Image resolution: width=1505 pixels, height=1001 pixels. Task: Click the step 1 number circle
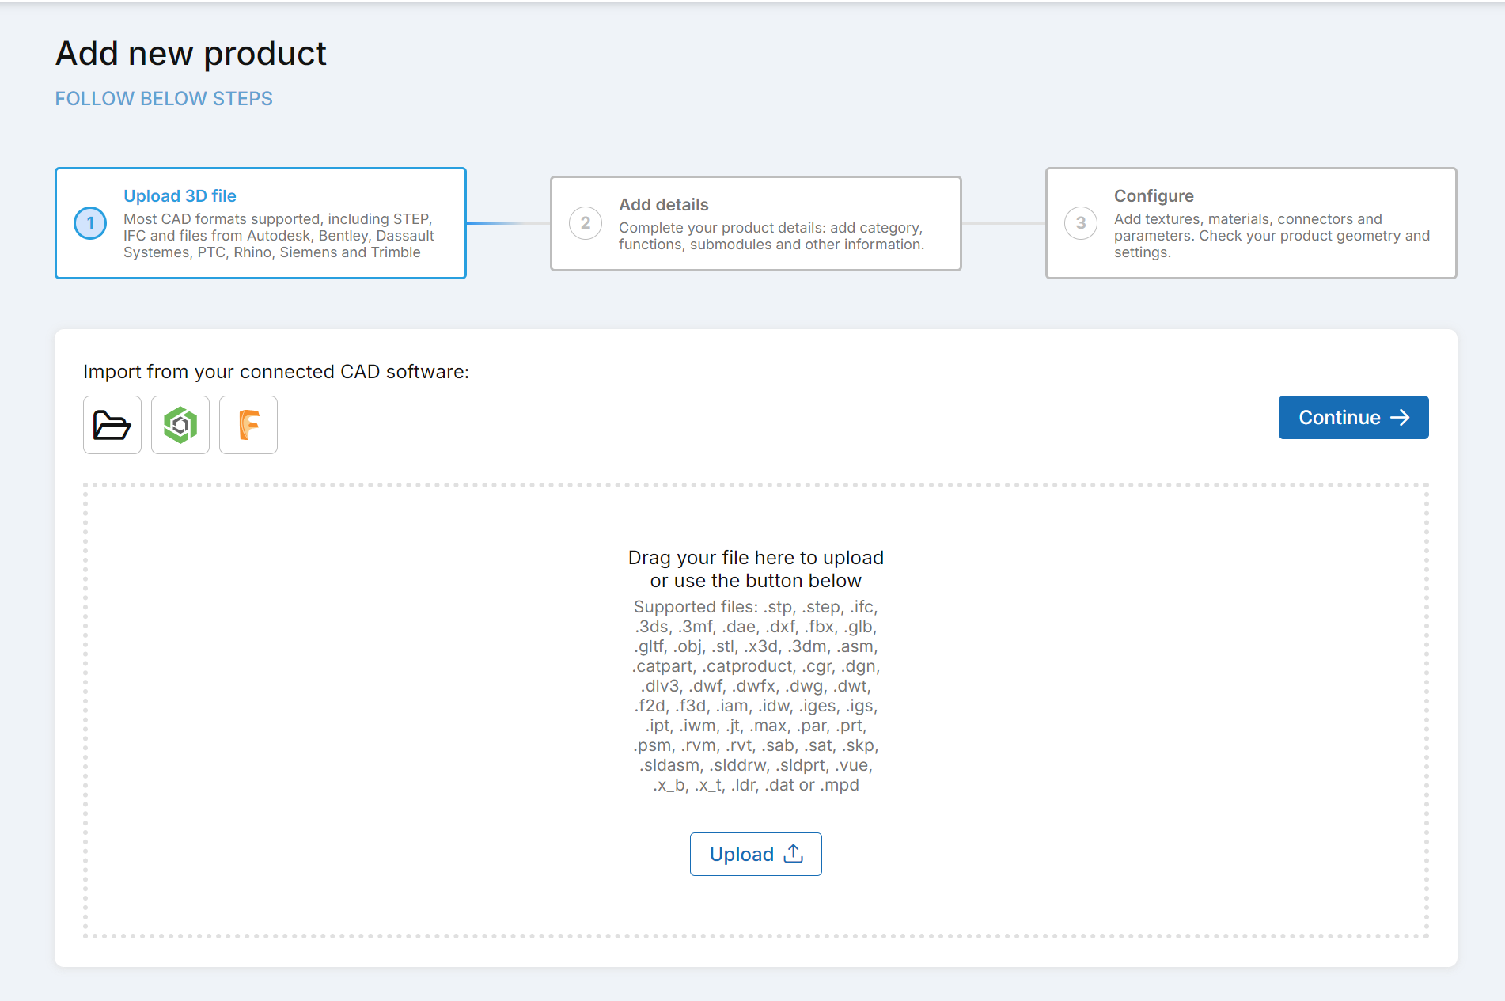click(x=90, y=223)
